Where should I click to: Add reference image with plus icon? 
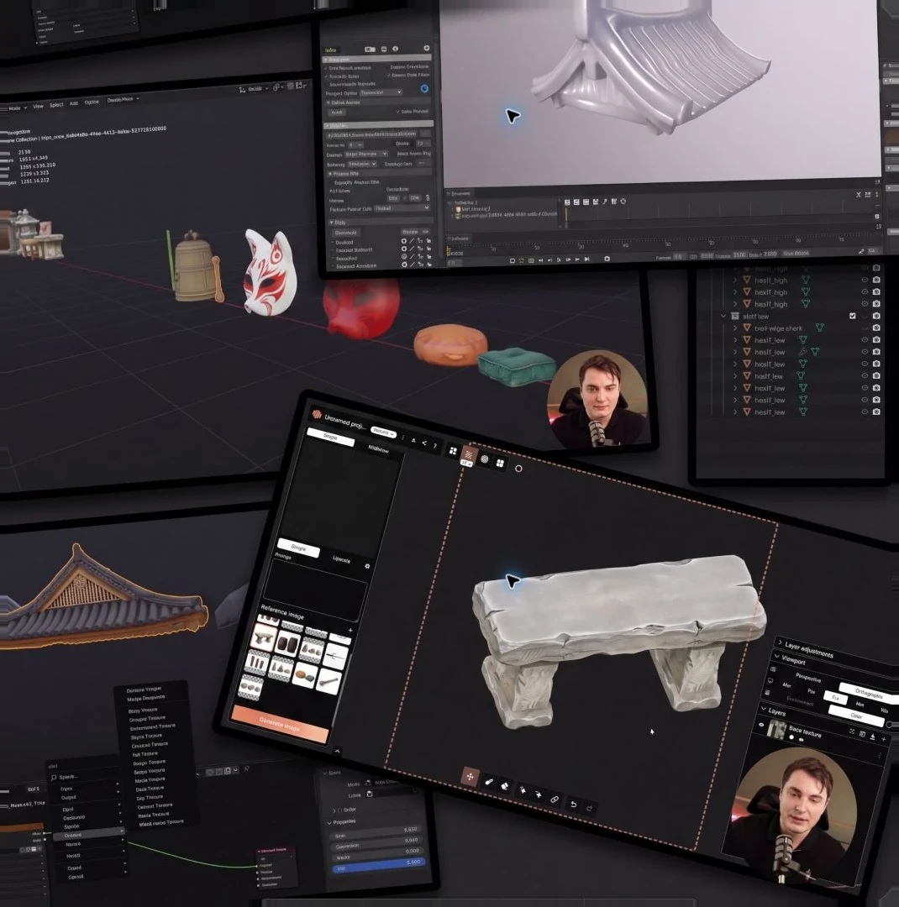[350, 630]
